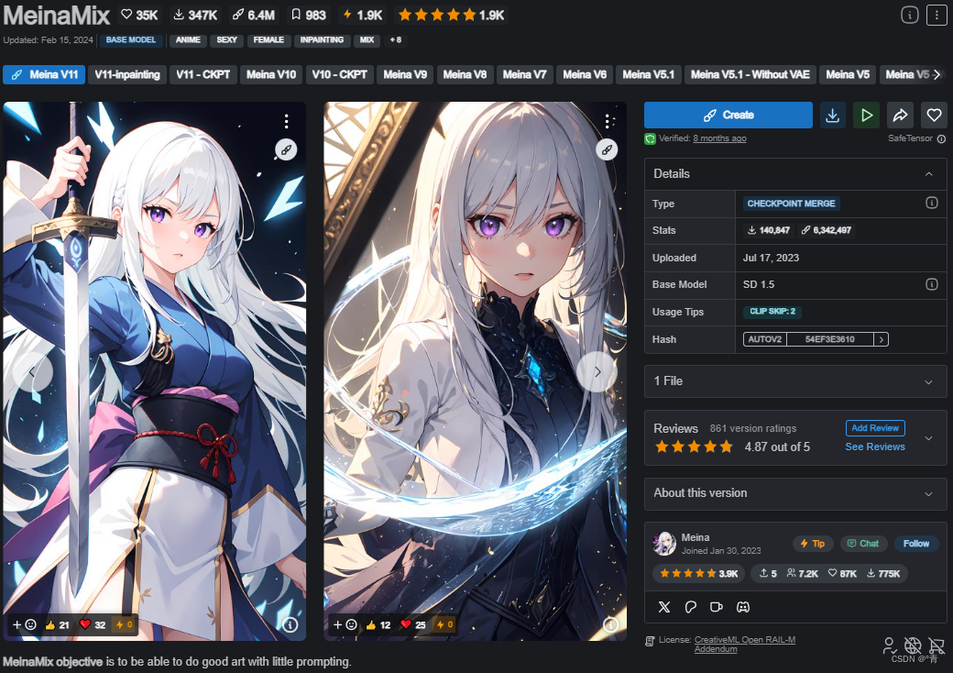
Task: Click lightning tip reaction on first image
Action: point(125,624)
